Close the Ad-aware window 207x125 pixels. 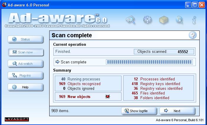[x=202, y=5]
